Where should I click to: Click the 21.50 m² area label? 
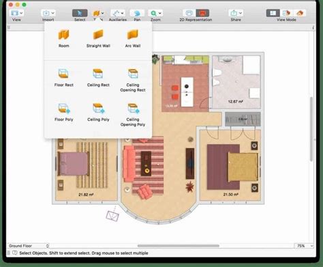(x=230, y=195)
